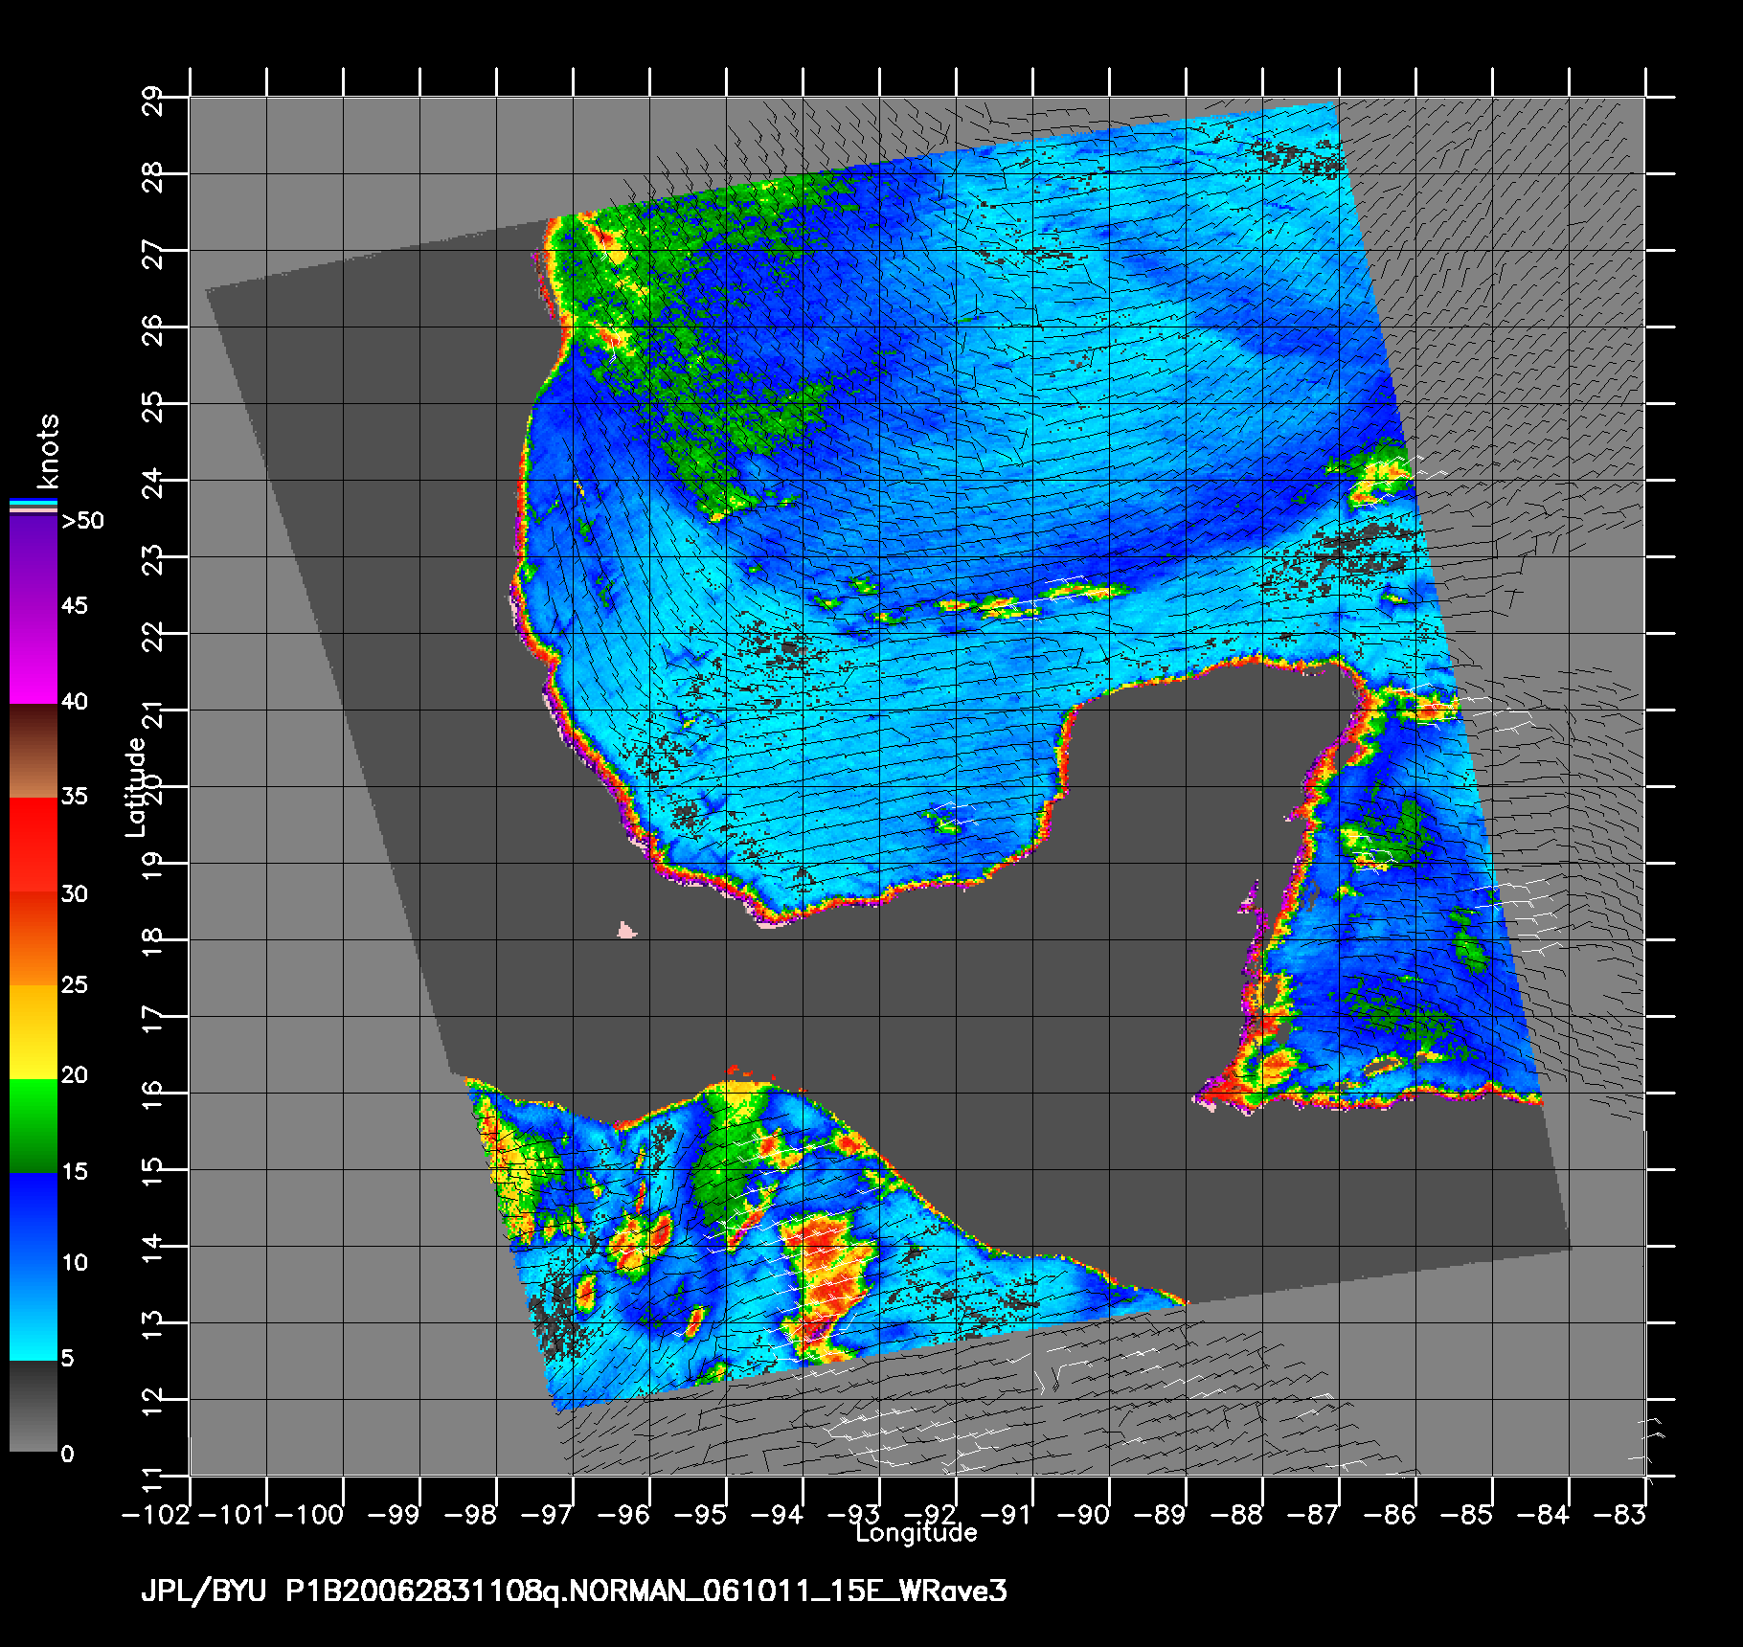
Task: Click the latitude axis label '14'
Action: pyautogui.click(x=154, y=1248)
